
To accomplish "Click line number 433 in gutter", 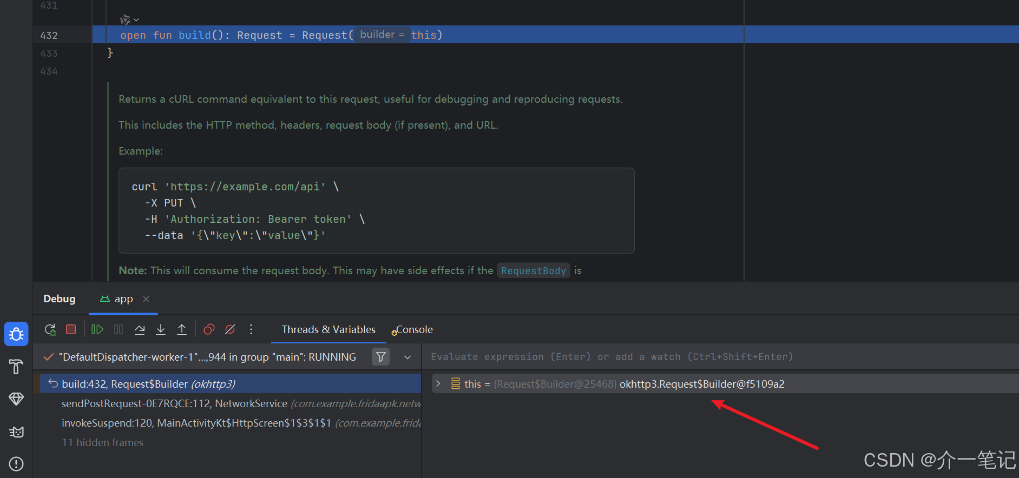I will pos(49,53).
